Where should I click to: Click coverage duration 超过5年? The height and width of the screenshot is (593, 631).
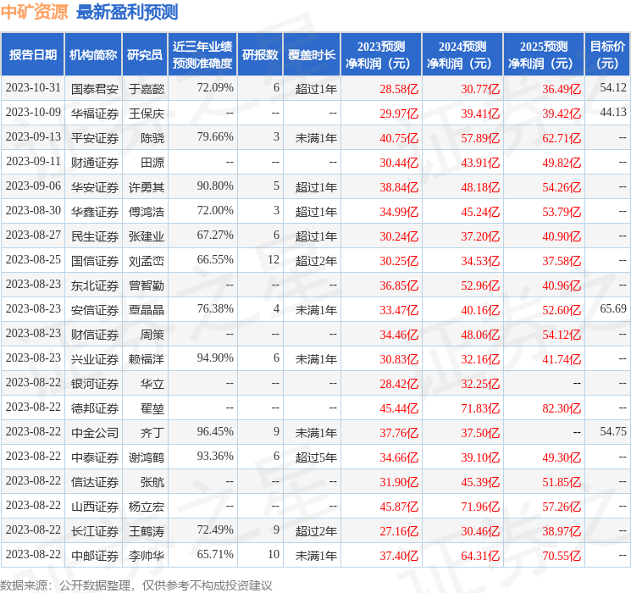click(316, 457)
